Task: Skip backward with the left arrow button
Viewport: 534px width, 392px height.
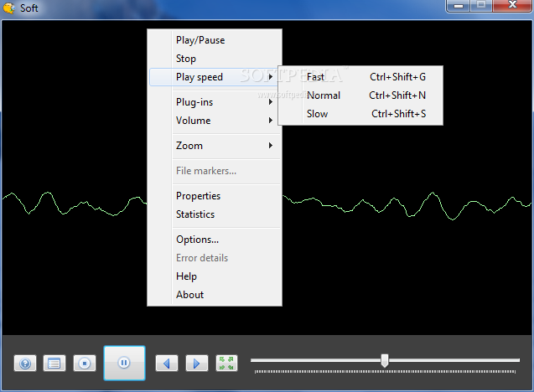Action: click(x=167, y=363)
